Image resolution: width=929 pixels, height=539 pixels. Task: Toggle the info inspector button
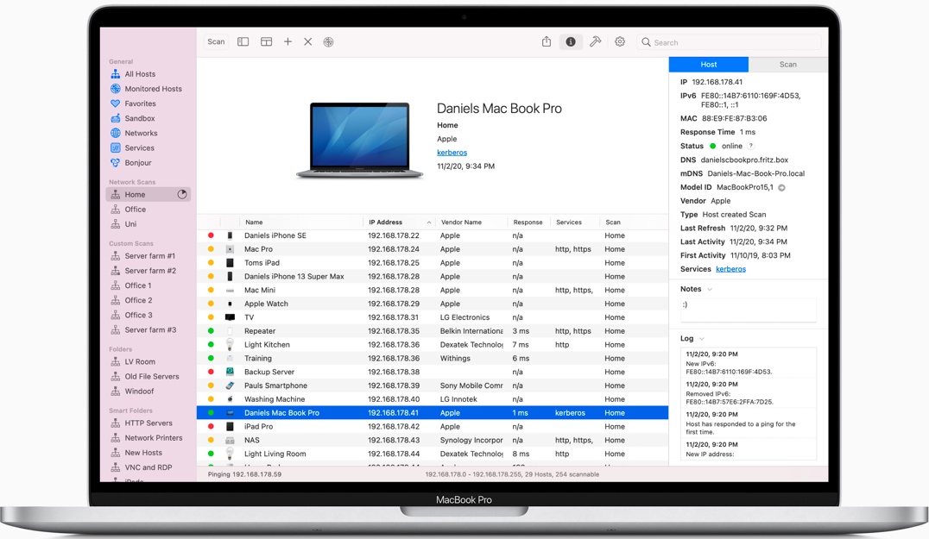tap(571, 42)
